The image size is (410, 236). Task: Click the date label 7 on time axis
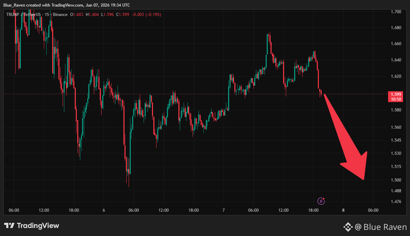pos(224,210)
